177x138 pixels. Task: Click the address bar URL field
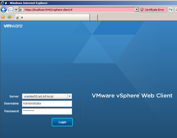tap(79, 10)
